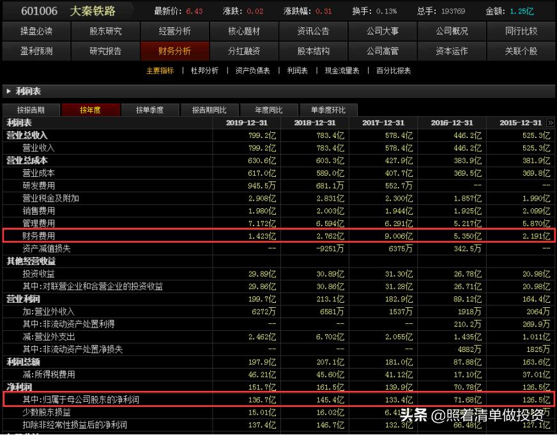The width and height of the screenshot is (557, 435).
Task: Switch to 按单季度 quarterly view
Action: pos(150,109)
